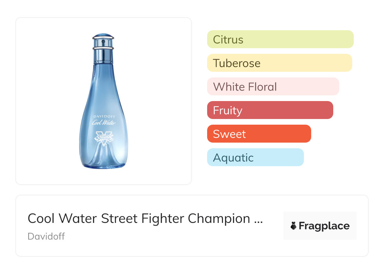Viewport: 384px width, 272px height.
Task: Click the light blue Aquatic accord bar
Action: click(255, 157)
